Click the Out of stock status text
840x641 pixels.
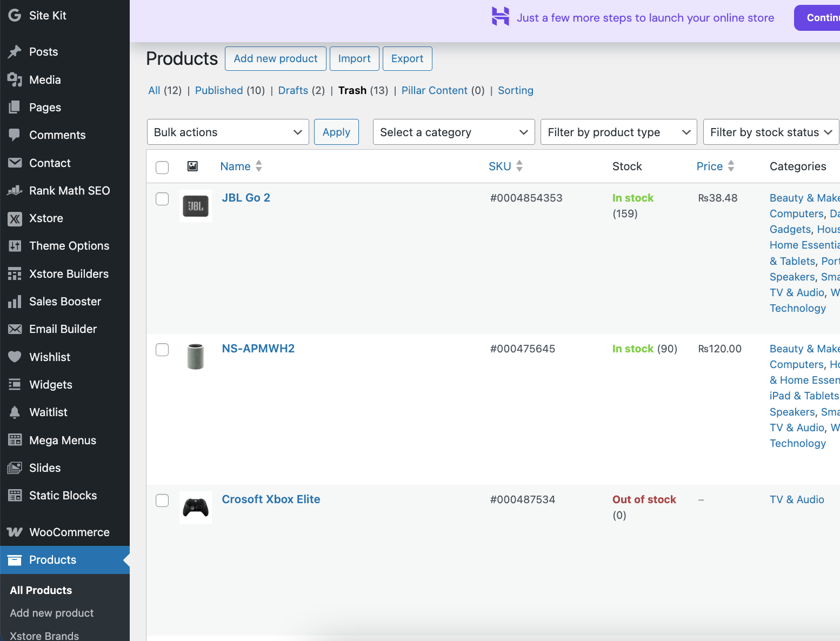point(644,499)
